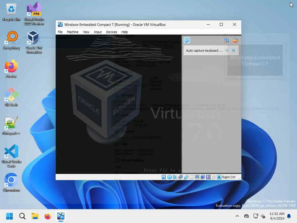The width and height of the screenshot is (297, 223).
Task: Click the recording status bar icon
Action: tap(202, 177)
